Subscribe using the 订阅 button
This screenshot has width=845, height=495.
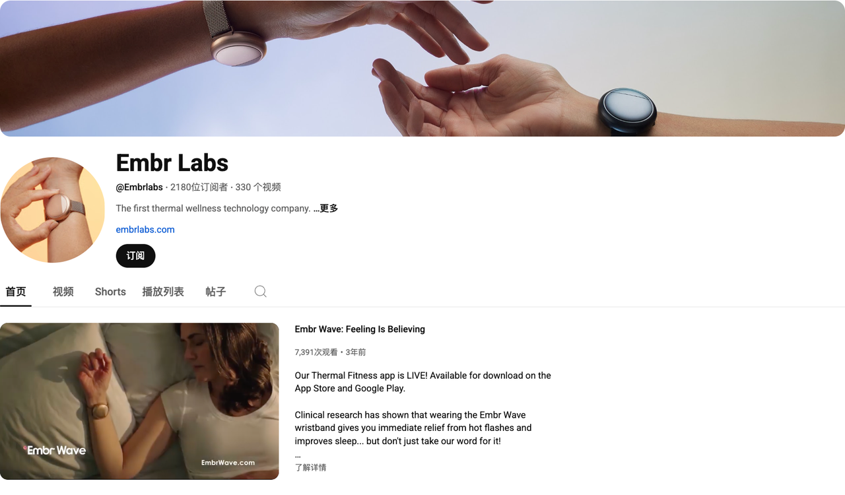pyautogui.click(x=135, y=256)
